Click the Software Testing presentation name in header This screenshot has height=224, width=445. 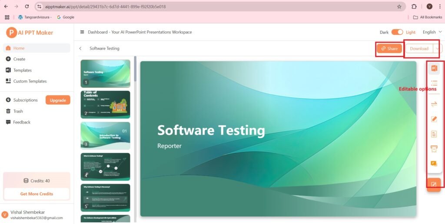[x=104, y=49]
